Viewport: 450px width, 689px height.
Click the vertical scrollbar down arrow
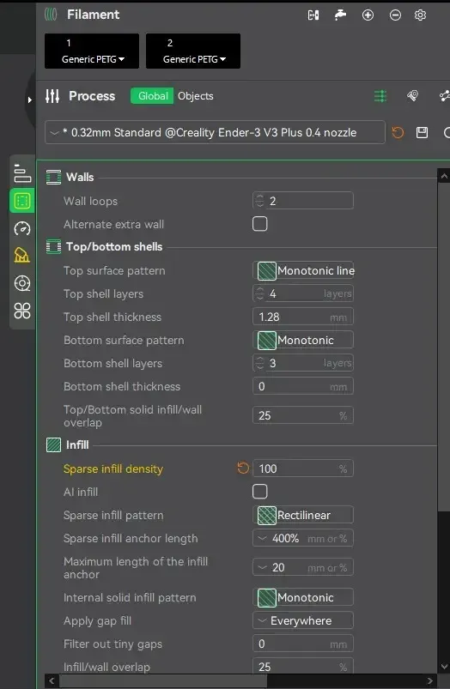pos(444,666)
